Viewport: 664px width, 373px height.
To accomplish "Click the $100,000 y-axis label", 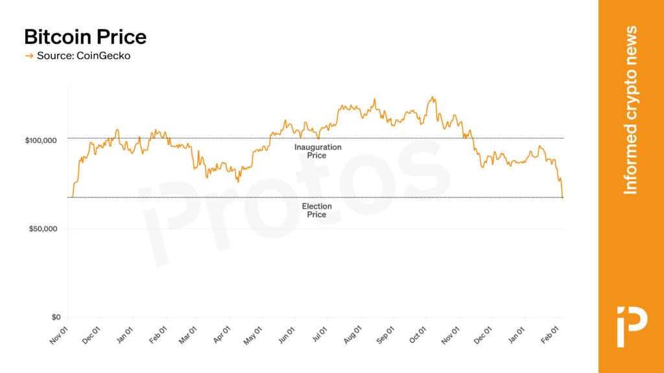I will click(x=41, y=141).
